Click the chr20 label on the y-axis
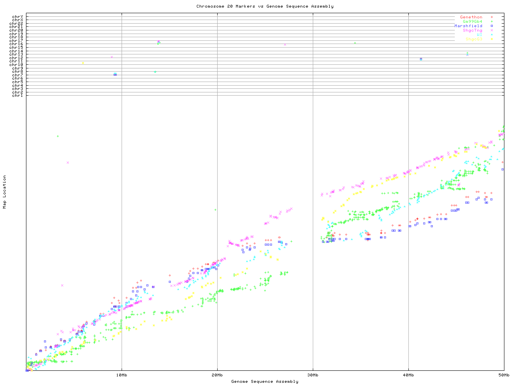Image resolution: width=512 pixels, height=384 pixels. pyautogui.click(x=16, y=30)
